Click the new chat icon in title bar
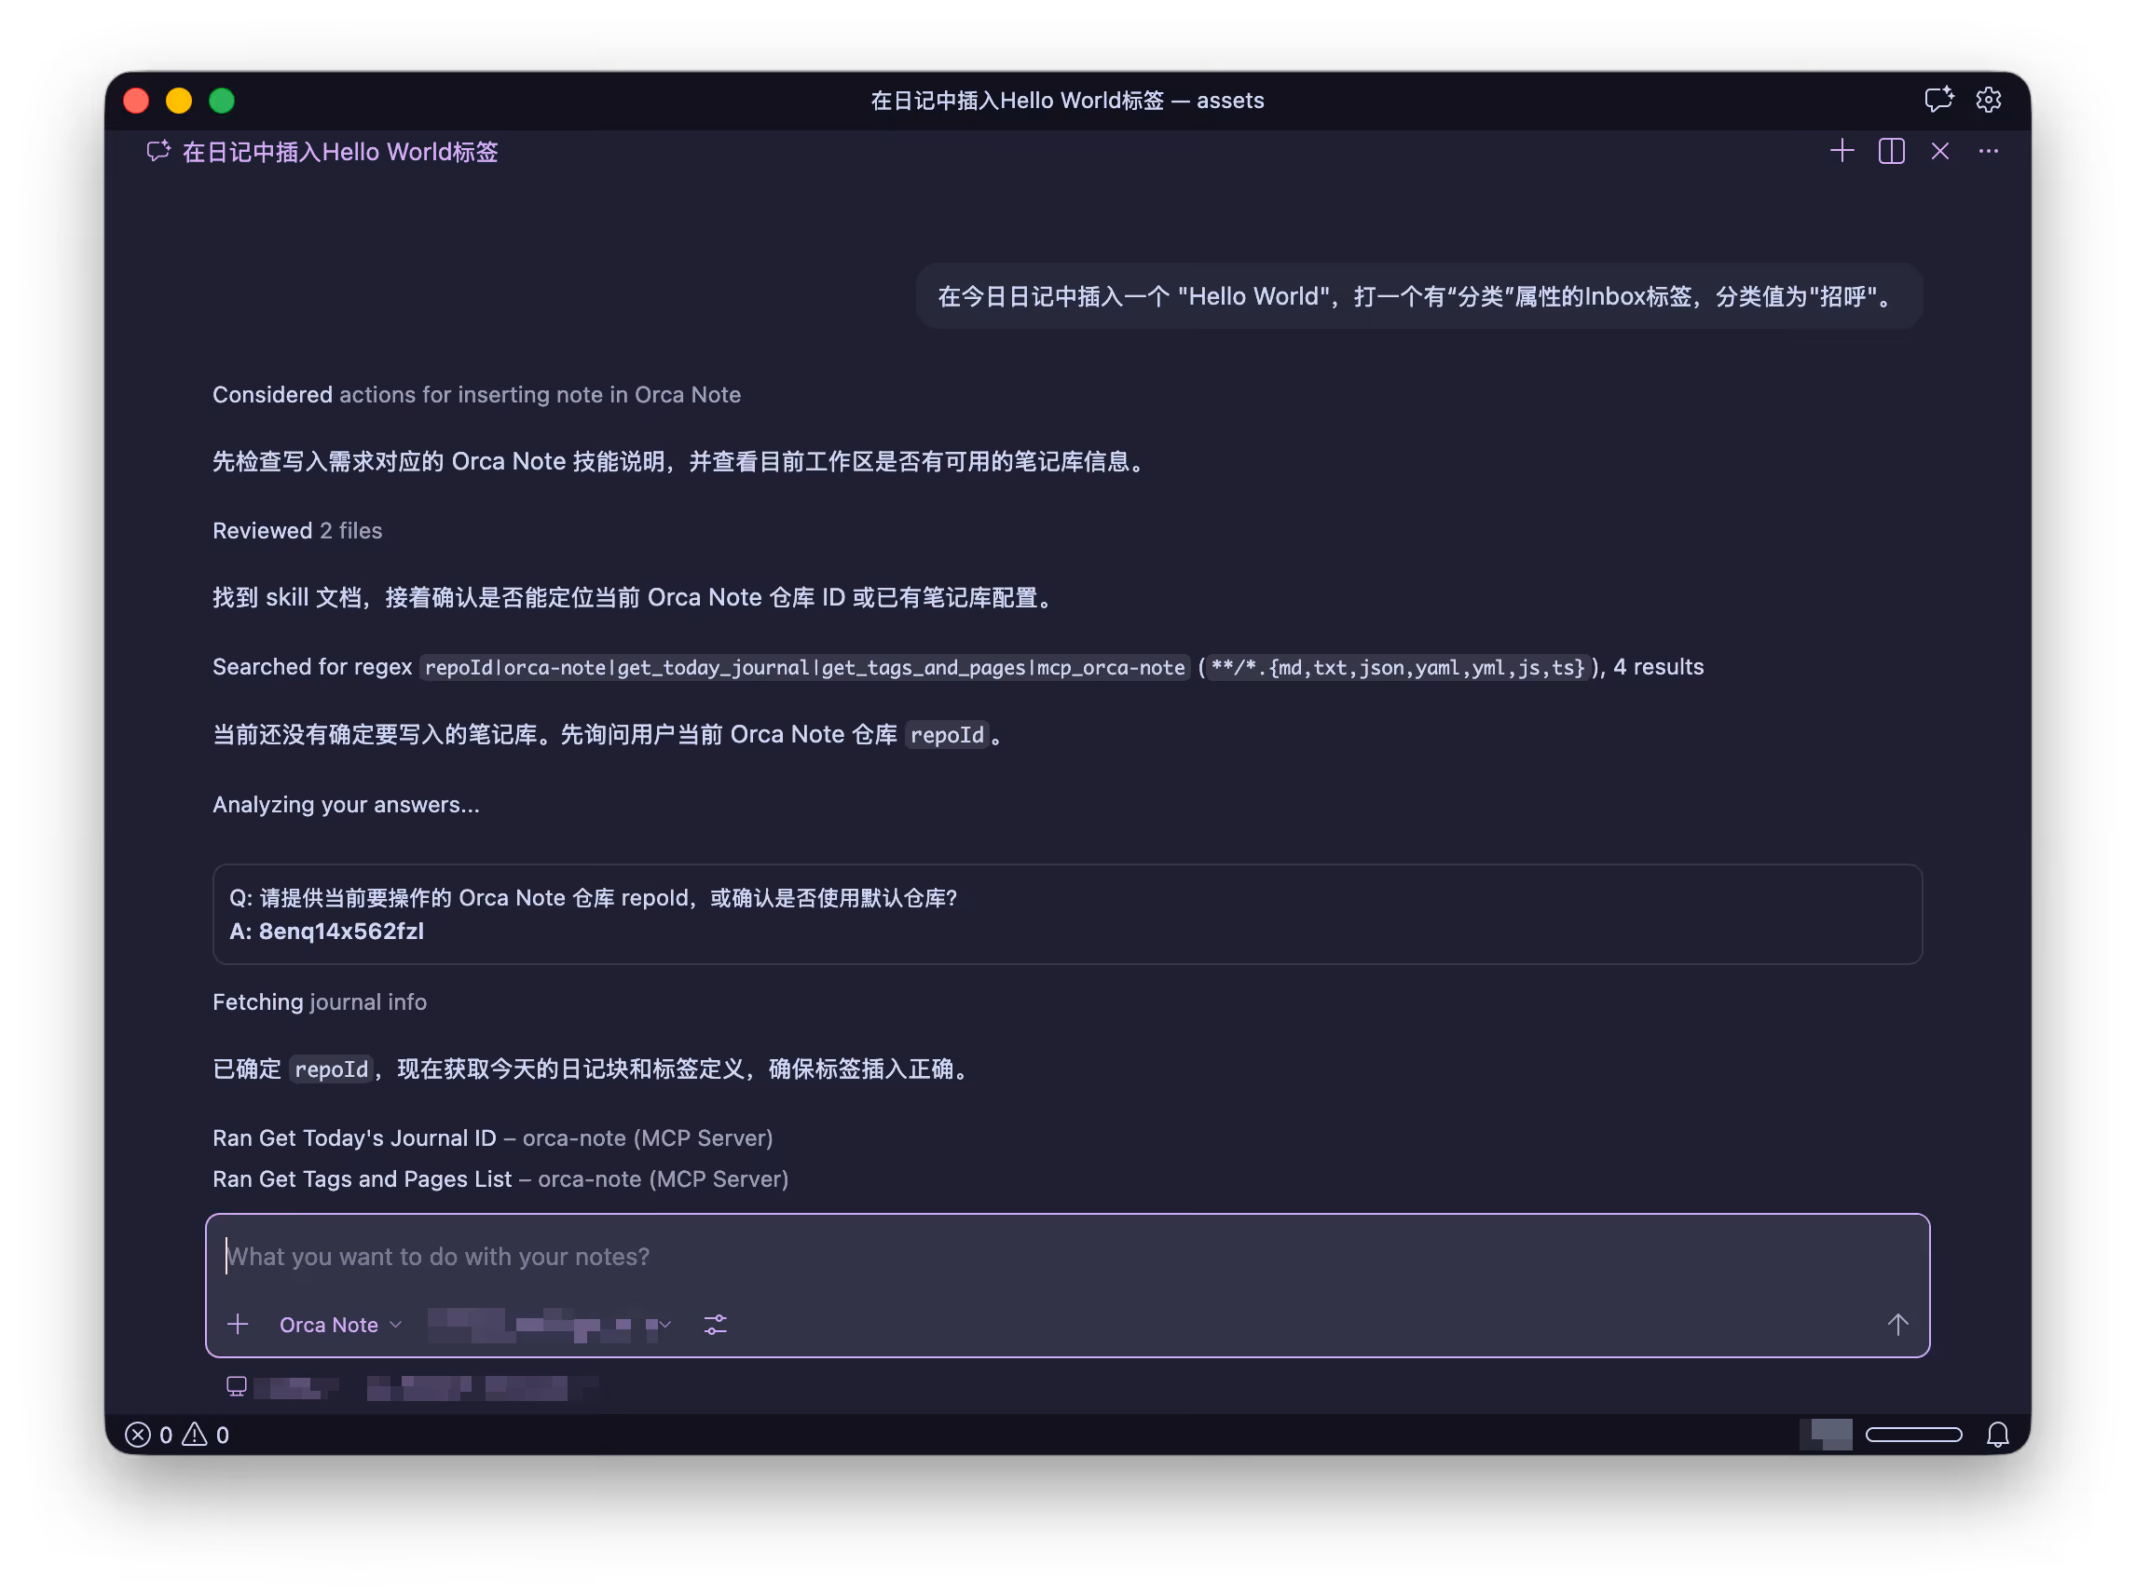Image resolution: width=2136 pixels, height=1593 pixels. pos(1938,100)
